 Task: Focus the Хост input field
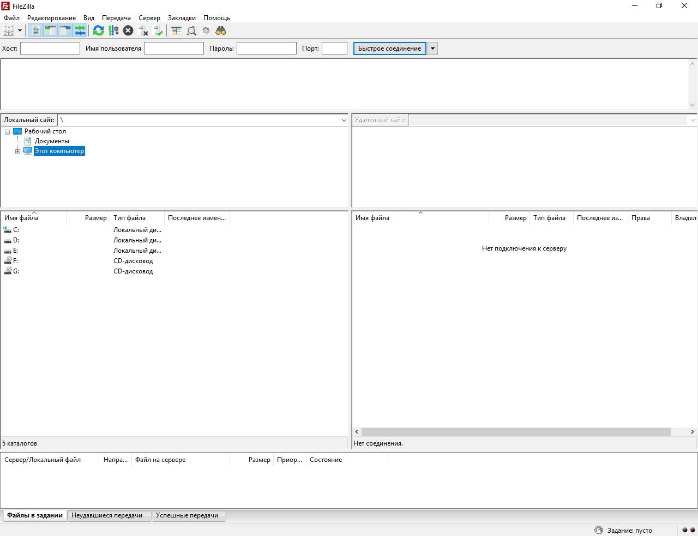50,48
